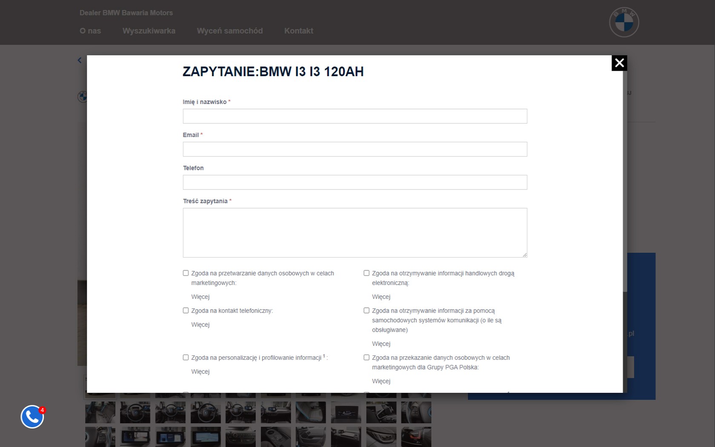The width and height of the screenshot is (715, 447).
Task: Check consent for marketing data processing
Action: pos(186,273)
